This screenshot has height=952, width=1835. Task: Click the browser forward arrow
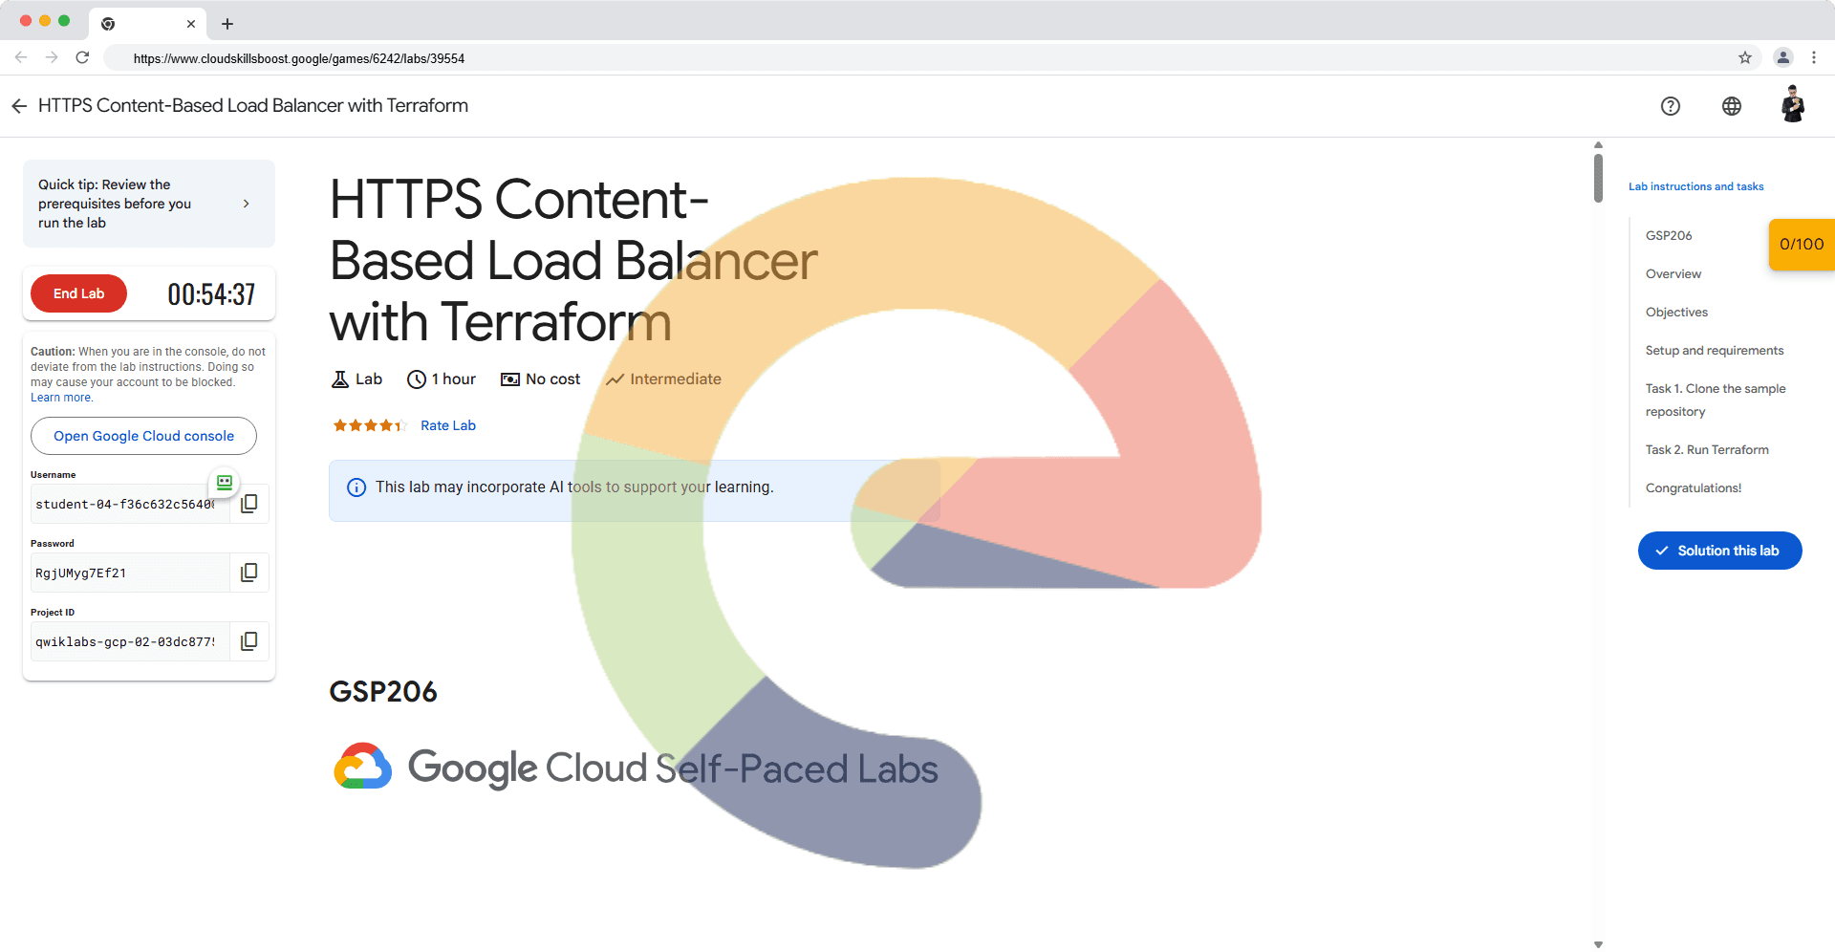(x=52, y=57)
